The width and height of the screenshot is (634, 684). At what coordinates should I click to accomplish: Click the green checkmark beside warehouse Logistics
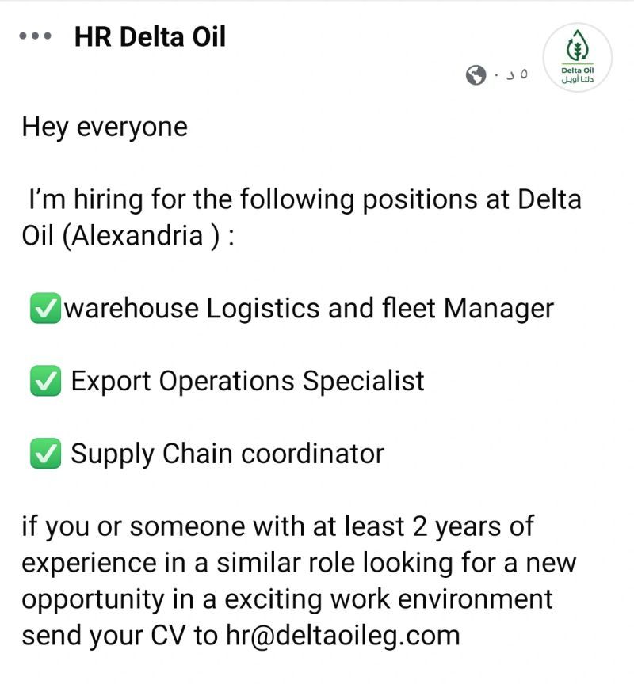click(x=45, y=309)
